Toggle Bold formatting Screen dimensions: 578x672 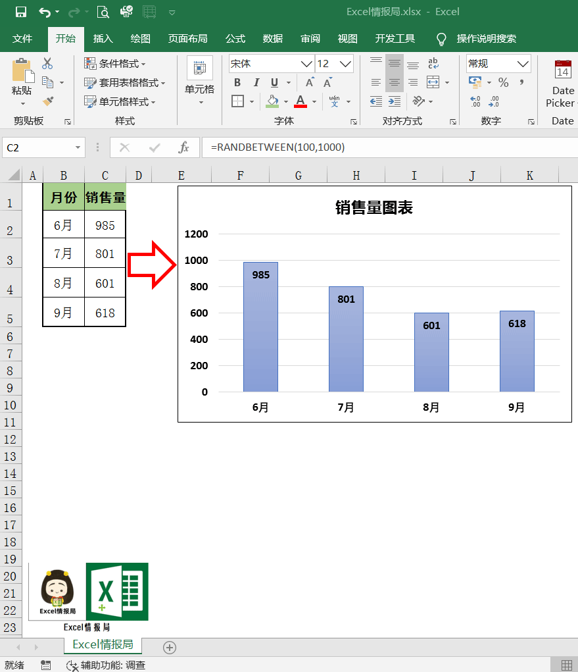click(237, 82)
